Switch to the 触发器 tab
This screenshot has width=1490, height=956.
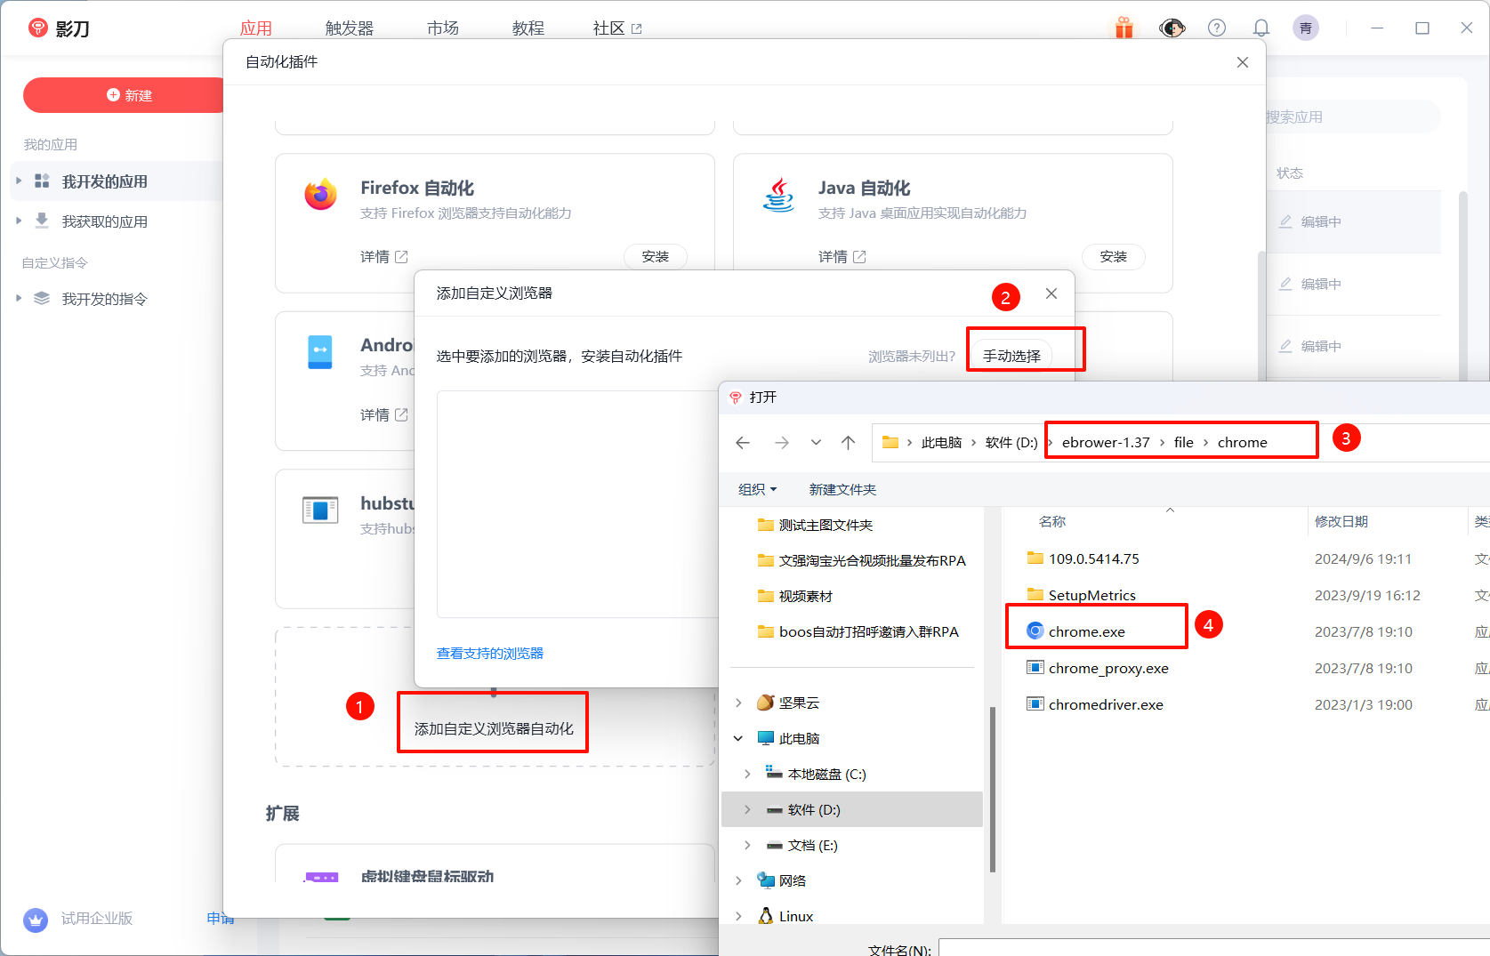point(349,28)
